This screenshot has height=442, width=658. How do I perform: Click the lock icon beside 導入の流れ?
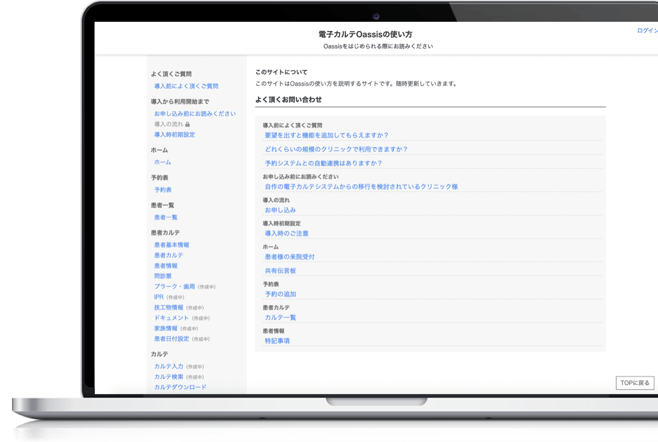(187, 124)
